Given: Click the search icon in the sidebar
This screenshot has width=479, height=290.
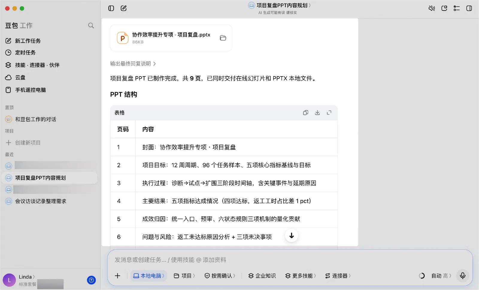Looking at the screenshot, I should click(91, 25).
